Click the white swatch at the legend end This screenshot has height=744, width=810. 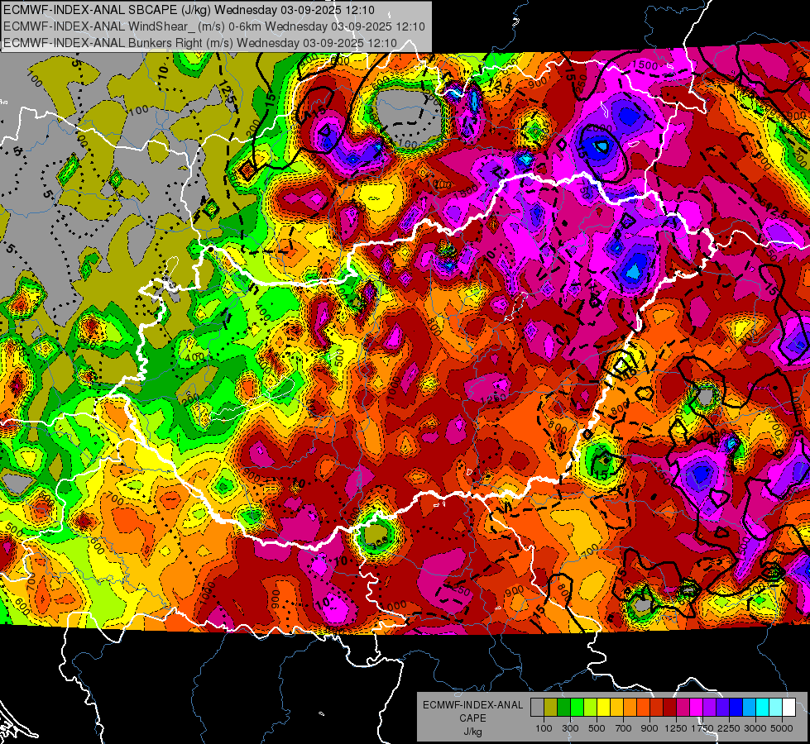click(x=789, y=707)
